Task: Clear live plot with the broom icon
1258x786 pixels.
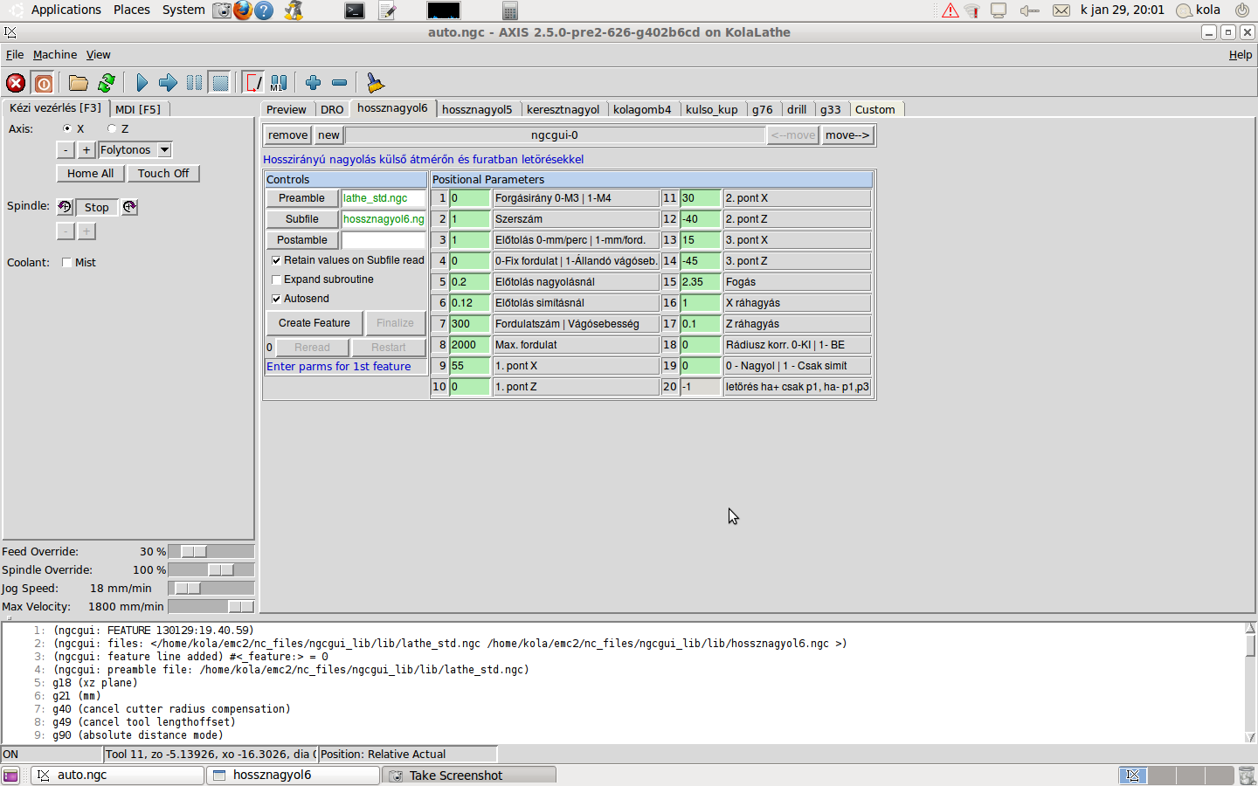Action: [x=375, y=83]
